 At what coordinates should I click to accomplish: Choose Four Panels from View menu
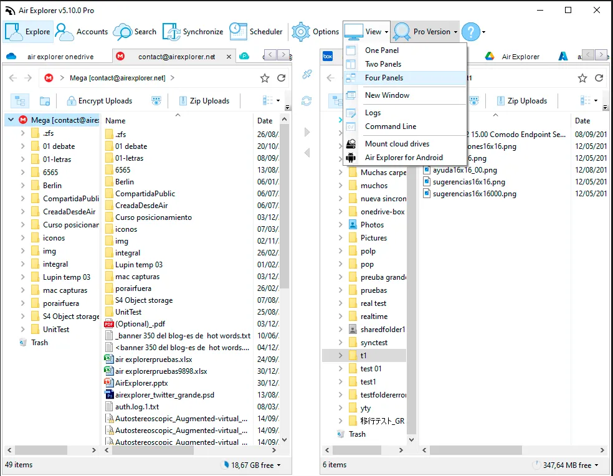pyautogui.click(x=405, y=78)
